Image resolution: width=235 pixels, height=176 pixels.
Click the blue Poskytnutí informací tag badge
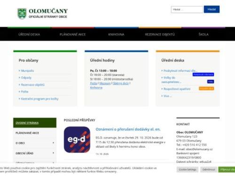tap(203, 75)
